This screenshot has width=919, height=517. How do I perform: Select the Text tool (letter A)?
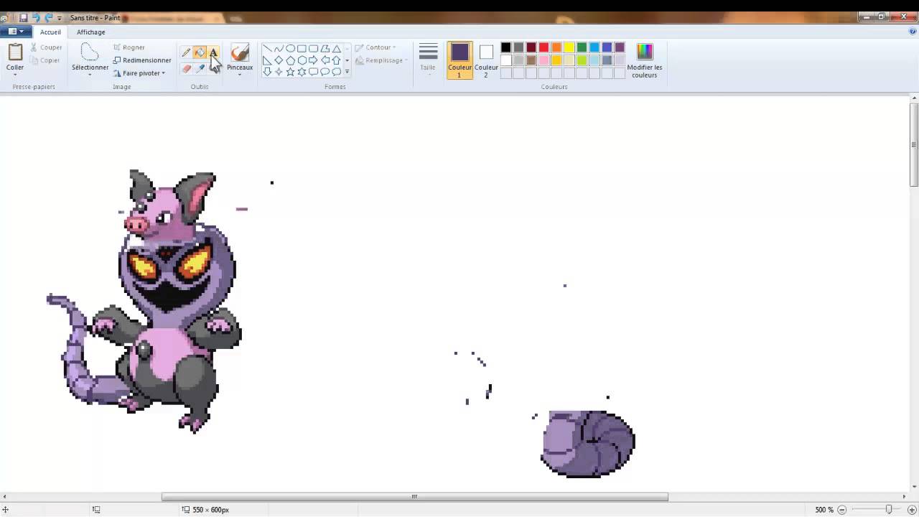[213, 52]
